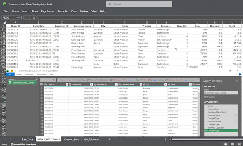Screen dimensions: 243x146
Task: Click the Order ID column type icon
Action: [x=46, y=84]
